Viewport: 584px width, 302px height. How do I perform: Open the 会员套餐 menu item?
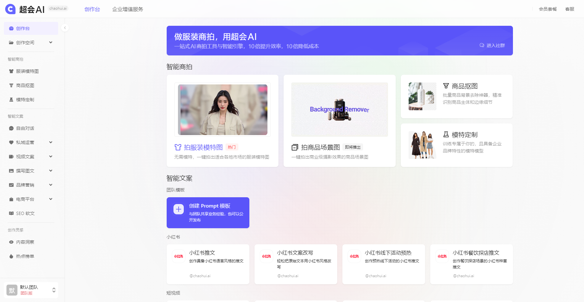547,9
